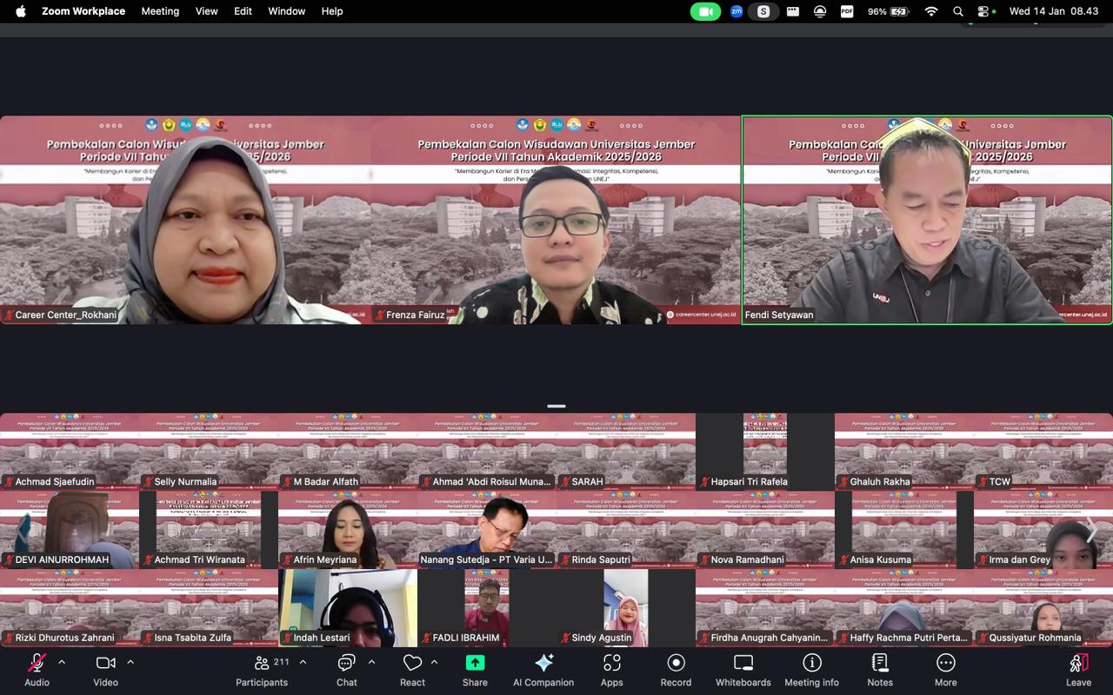
Task: Open the Notes tool
Action: [x=880, y=669]
